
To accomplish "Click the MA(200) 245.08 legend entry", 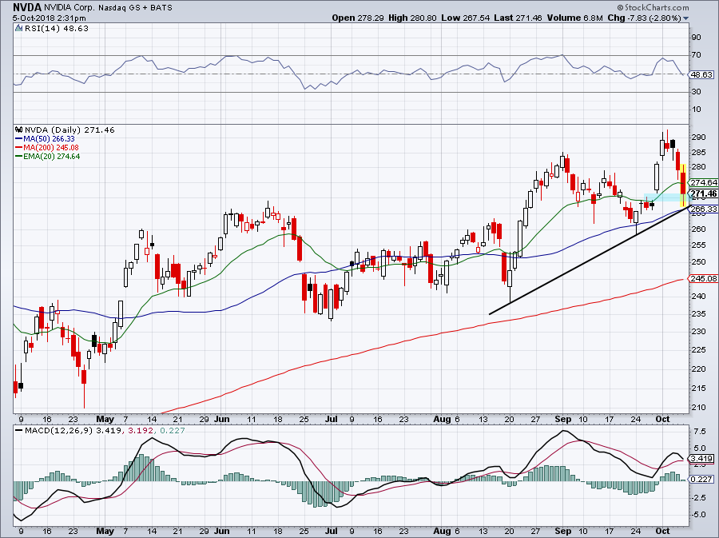I will tap(47, 148).
